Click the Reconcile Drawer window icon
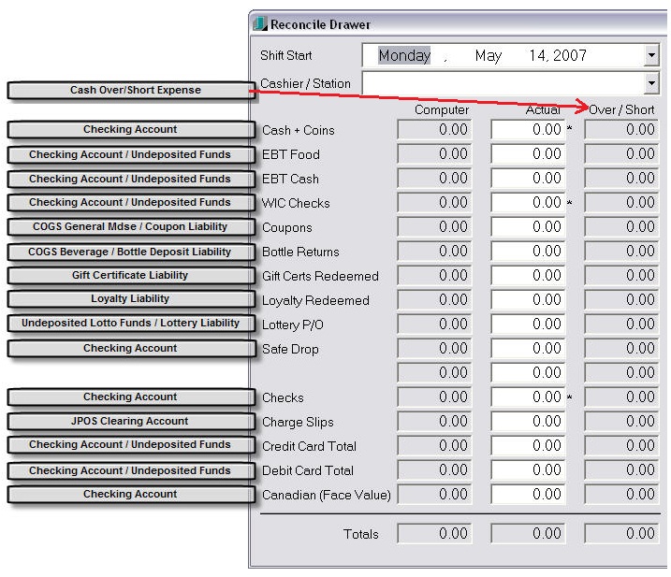Viewport: 671px width, 577px height. click(260, 24)
